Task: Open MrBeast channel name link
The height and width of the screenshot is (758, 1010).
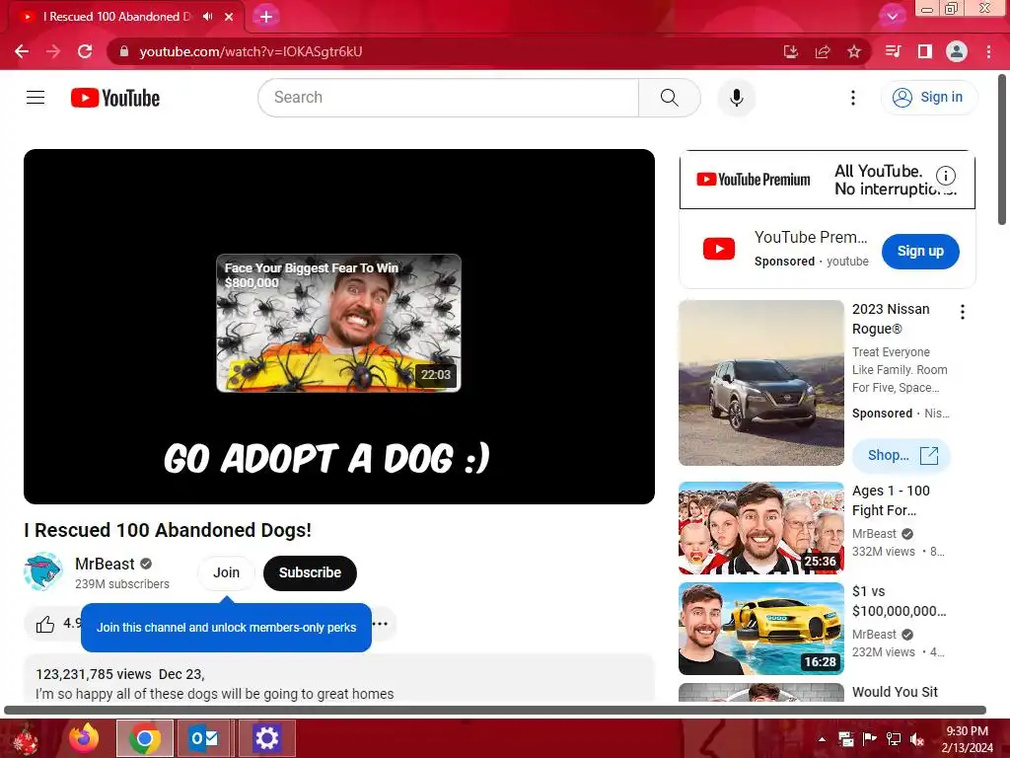Action: (105, 564)
